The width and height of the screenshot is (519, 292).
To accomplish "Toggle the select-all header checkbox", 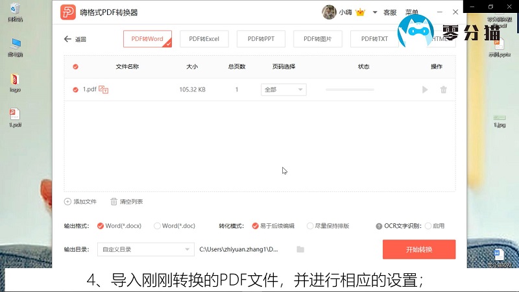I will point(75,67).
